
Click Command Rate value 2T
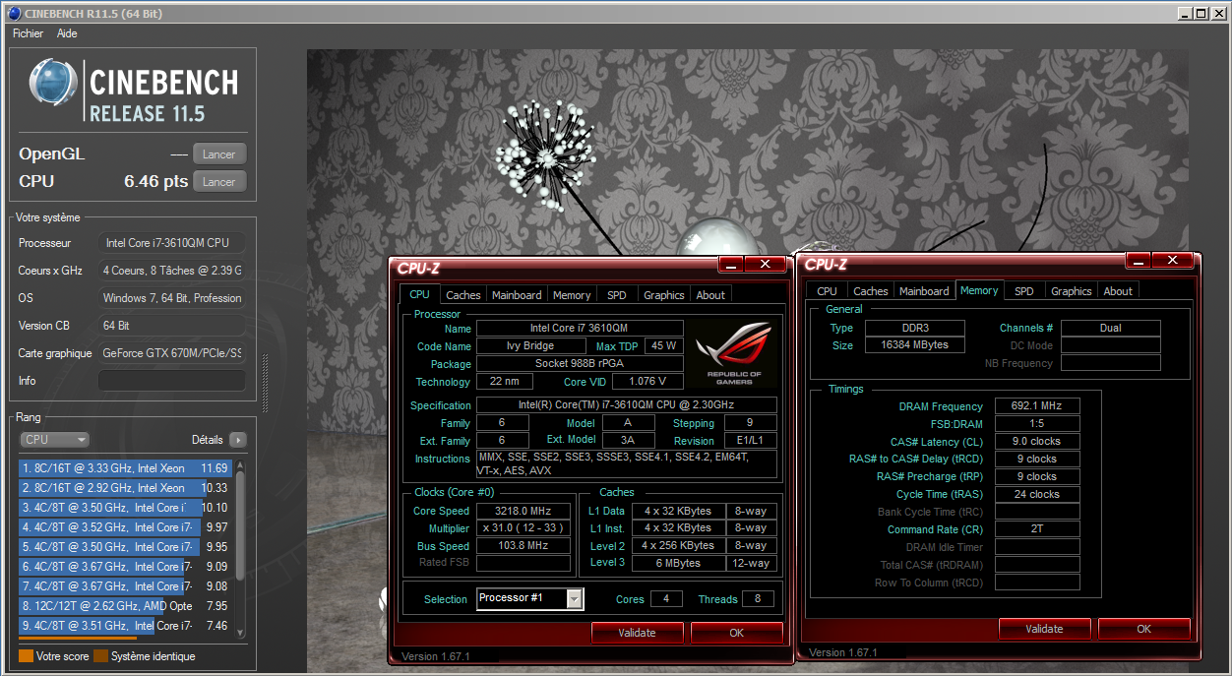click(x=1037, y=530)
